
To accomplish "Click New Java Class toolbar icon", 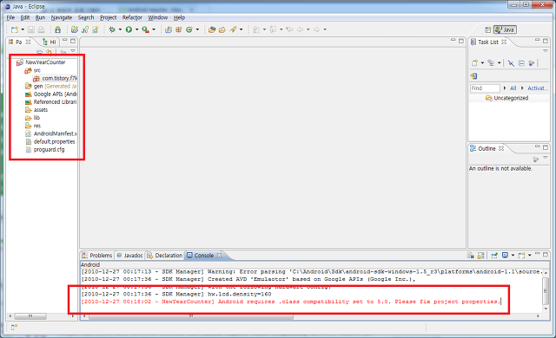I will point(189,29).
